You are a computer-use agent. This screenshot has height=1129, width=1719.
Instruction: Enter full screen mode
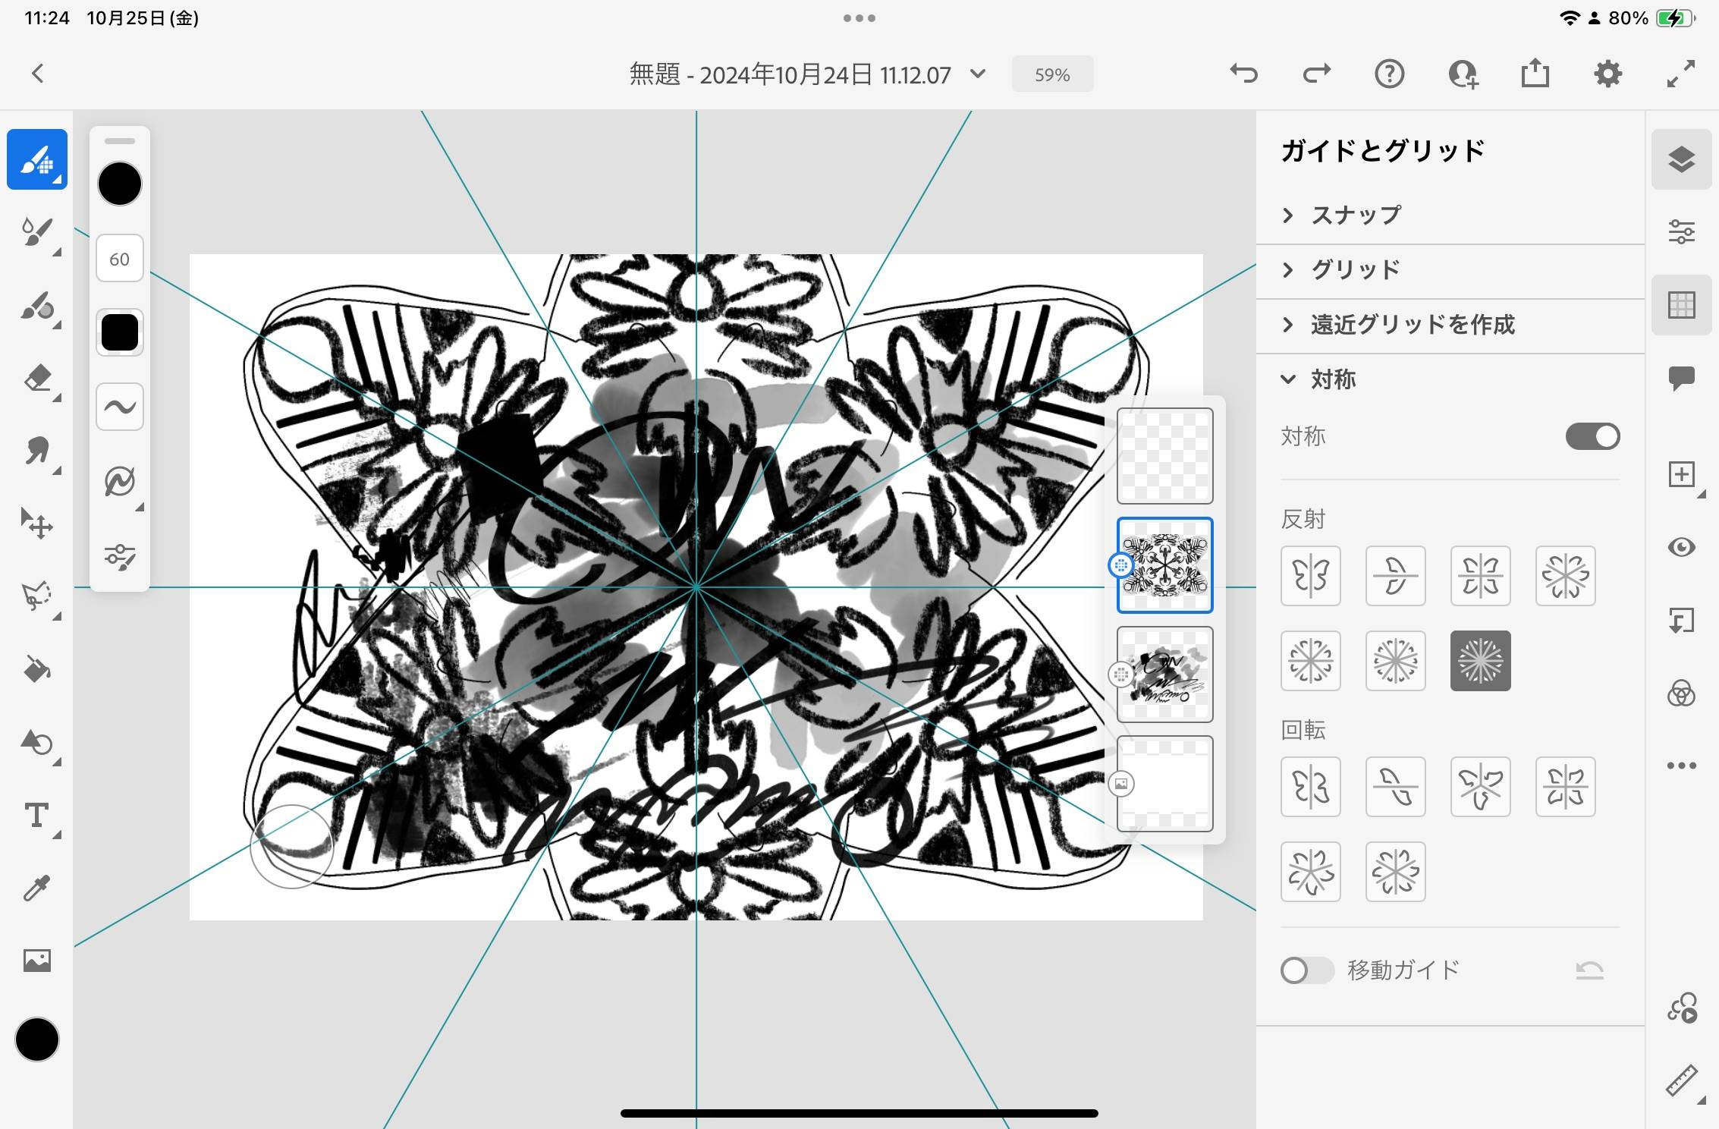point(1681,74)
